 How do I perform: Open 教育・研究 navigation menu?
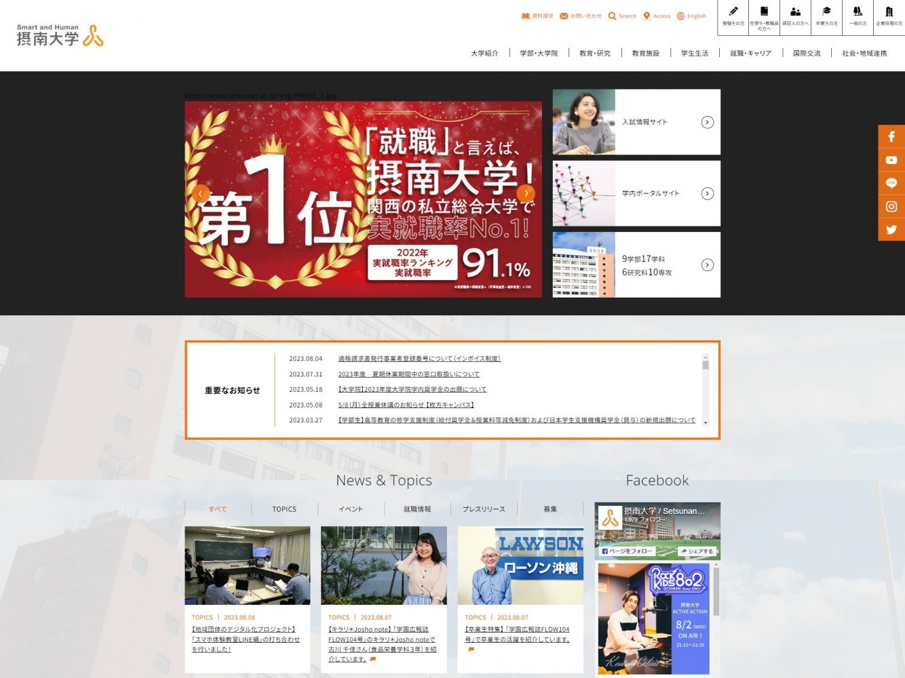coord(595,53)
